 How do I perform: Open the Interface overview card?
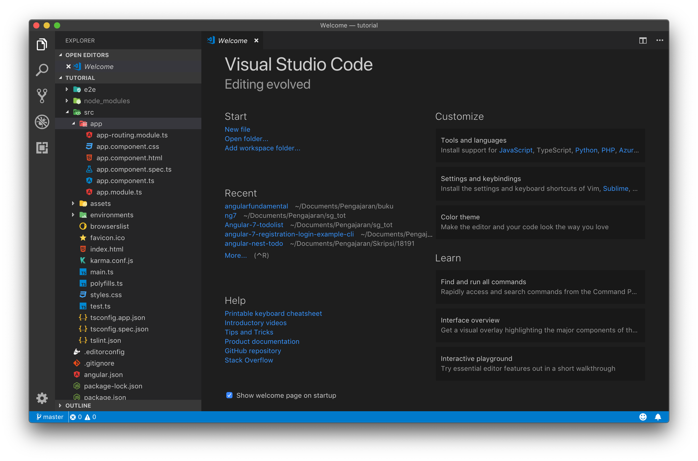tap(540, 325)
